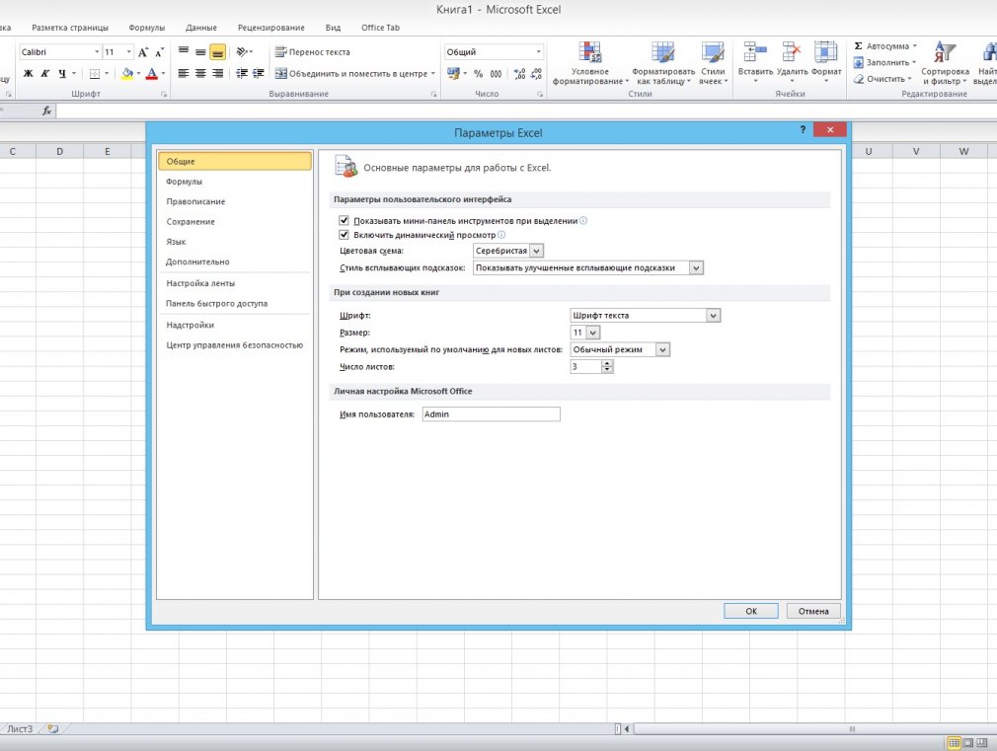Click the highlighted align bottom icon
This screenshot has height=751, width=997.
point(217,52)
